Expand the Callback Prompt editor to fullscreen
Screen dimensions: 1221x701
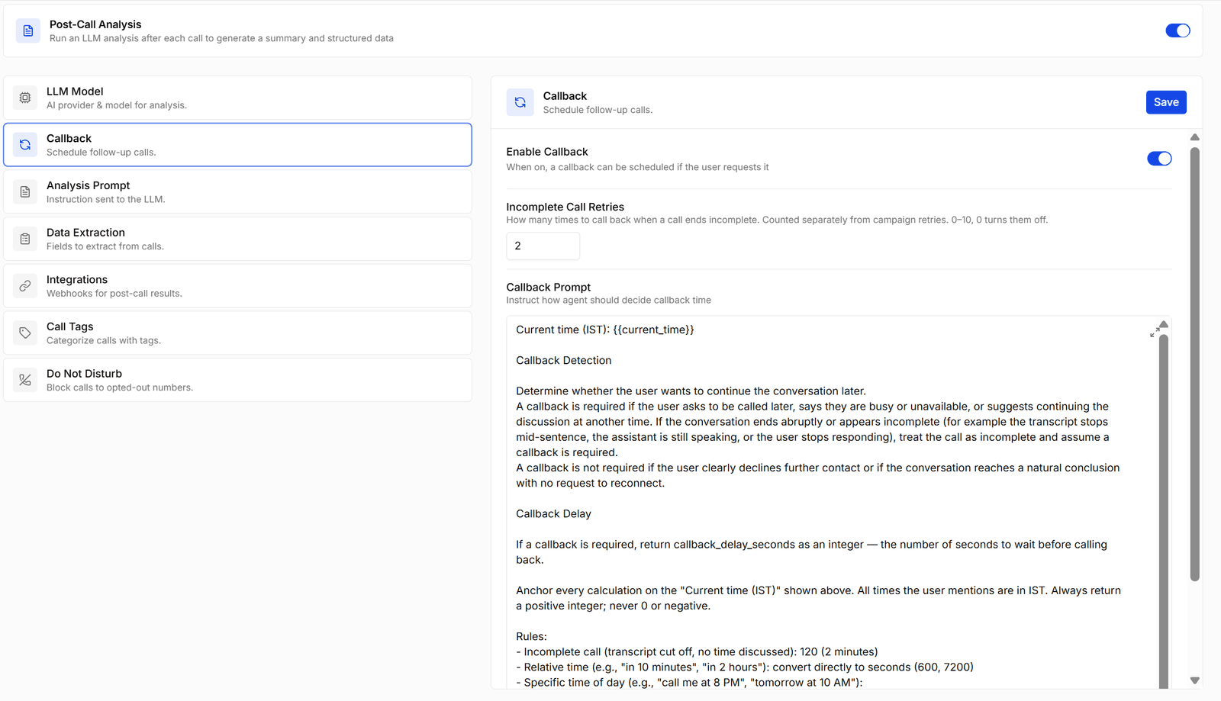[1154, 333]
